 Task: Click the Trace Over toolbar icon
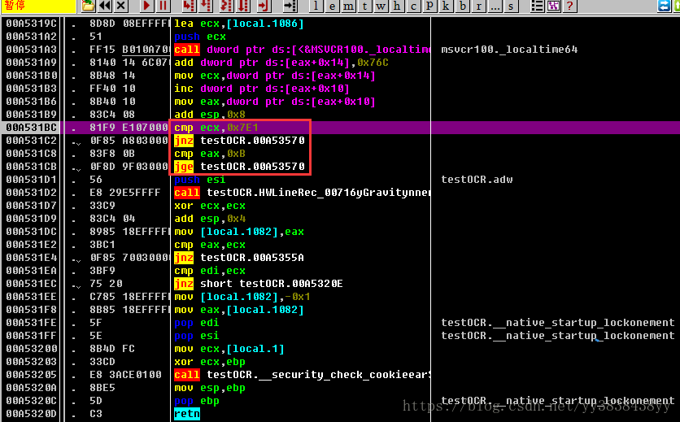243,6
